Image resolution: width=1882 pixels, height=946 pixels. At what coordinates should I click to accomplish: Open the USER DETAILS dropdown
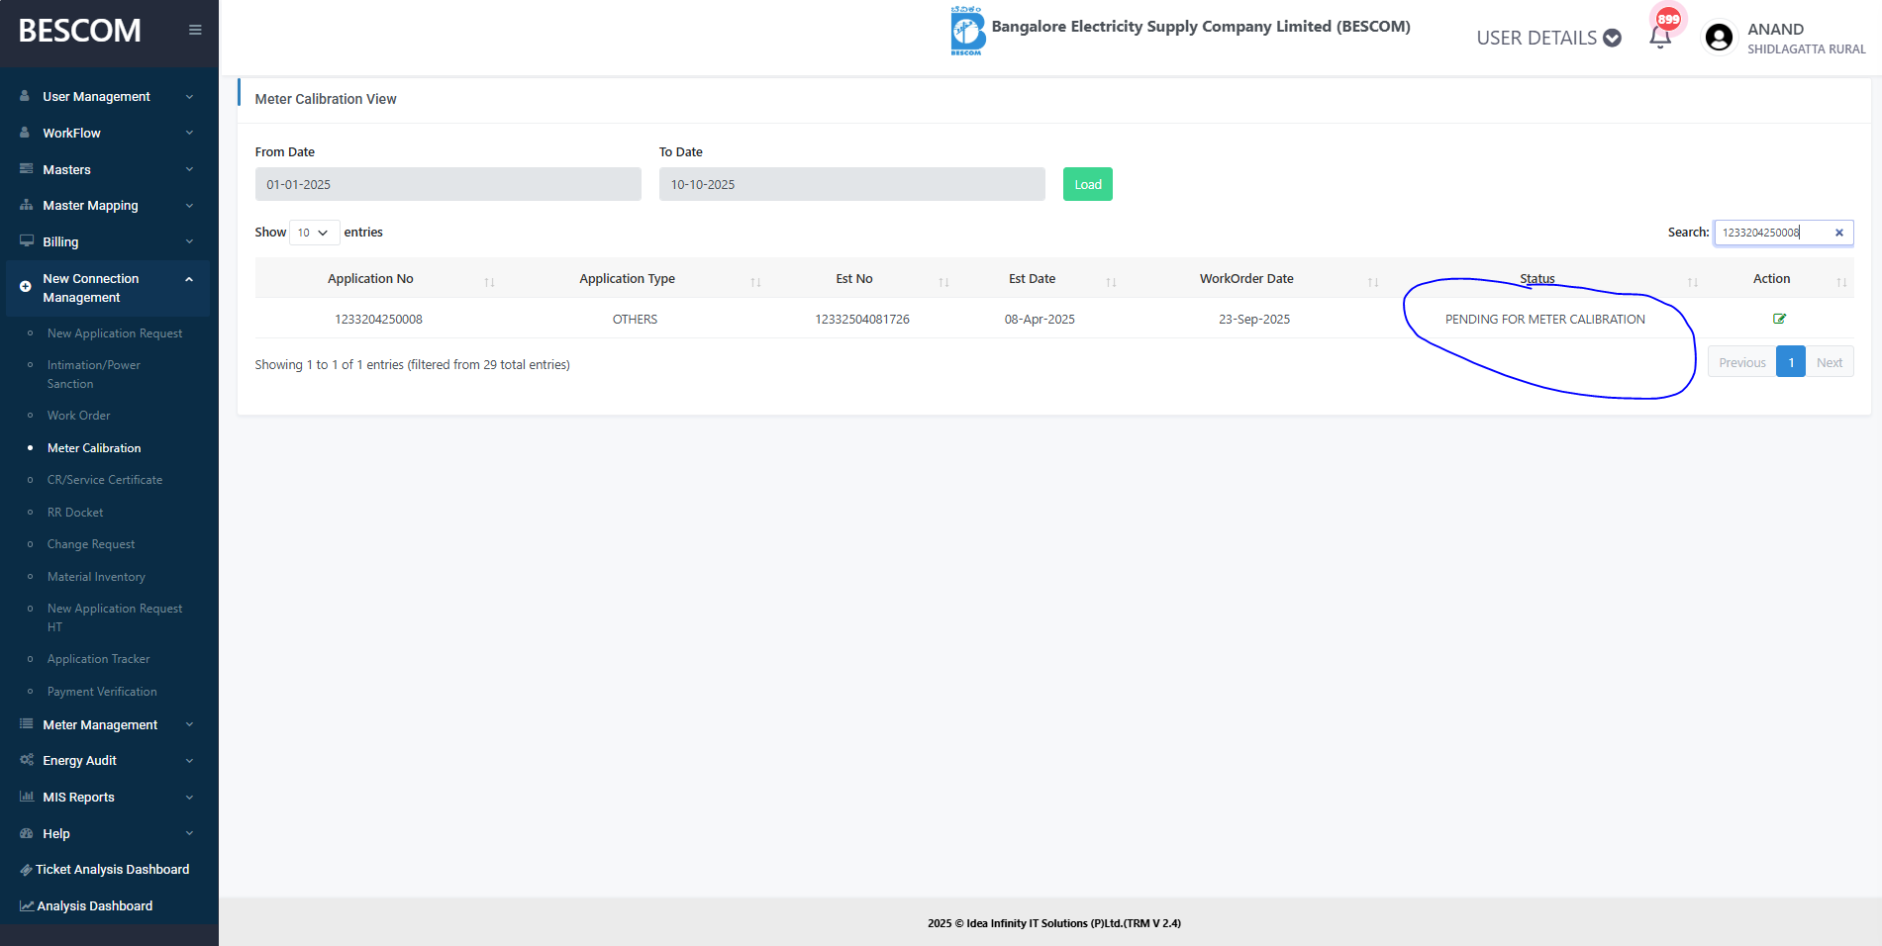1548,38
